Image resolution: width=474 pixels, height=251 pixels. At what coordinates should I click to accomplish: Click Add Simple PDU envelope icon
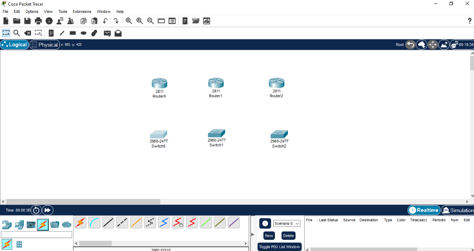coord(107,33)
